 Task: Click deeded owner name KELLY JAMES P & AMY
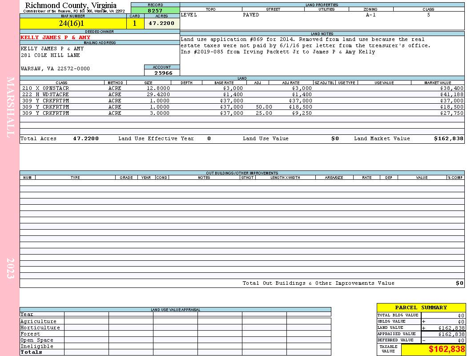(x=56, y=37)
